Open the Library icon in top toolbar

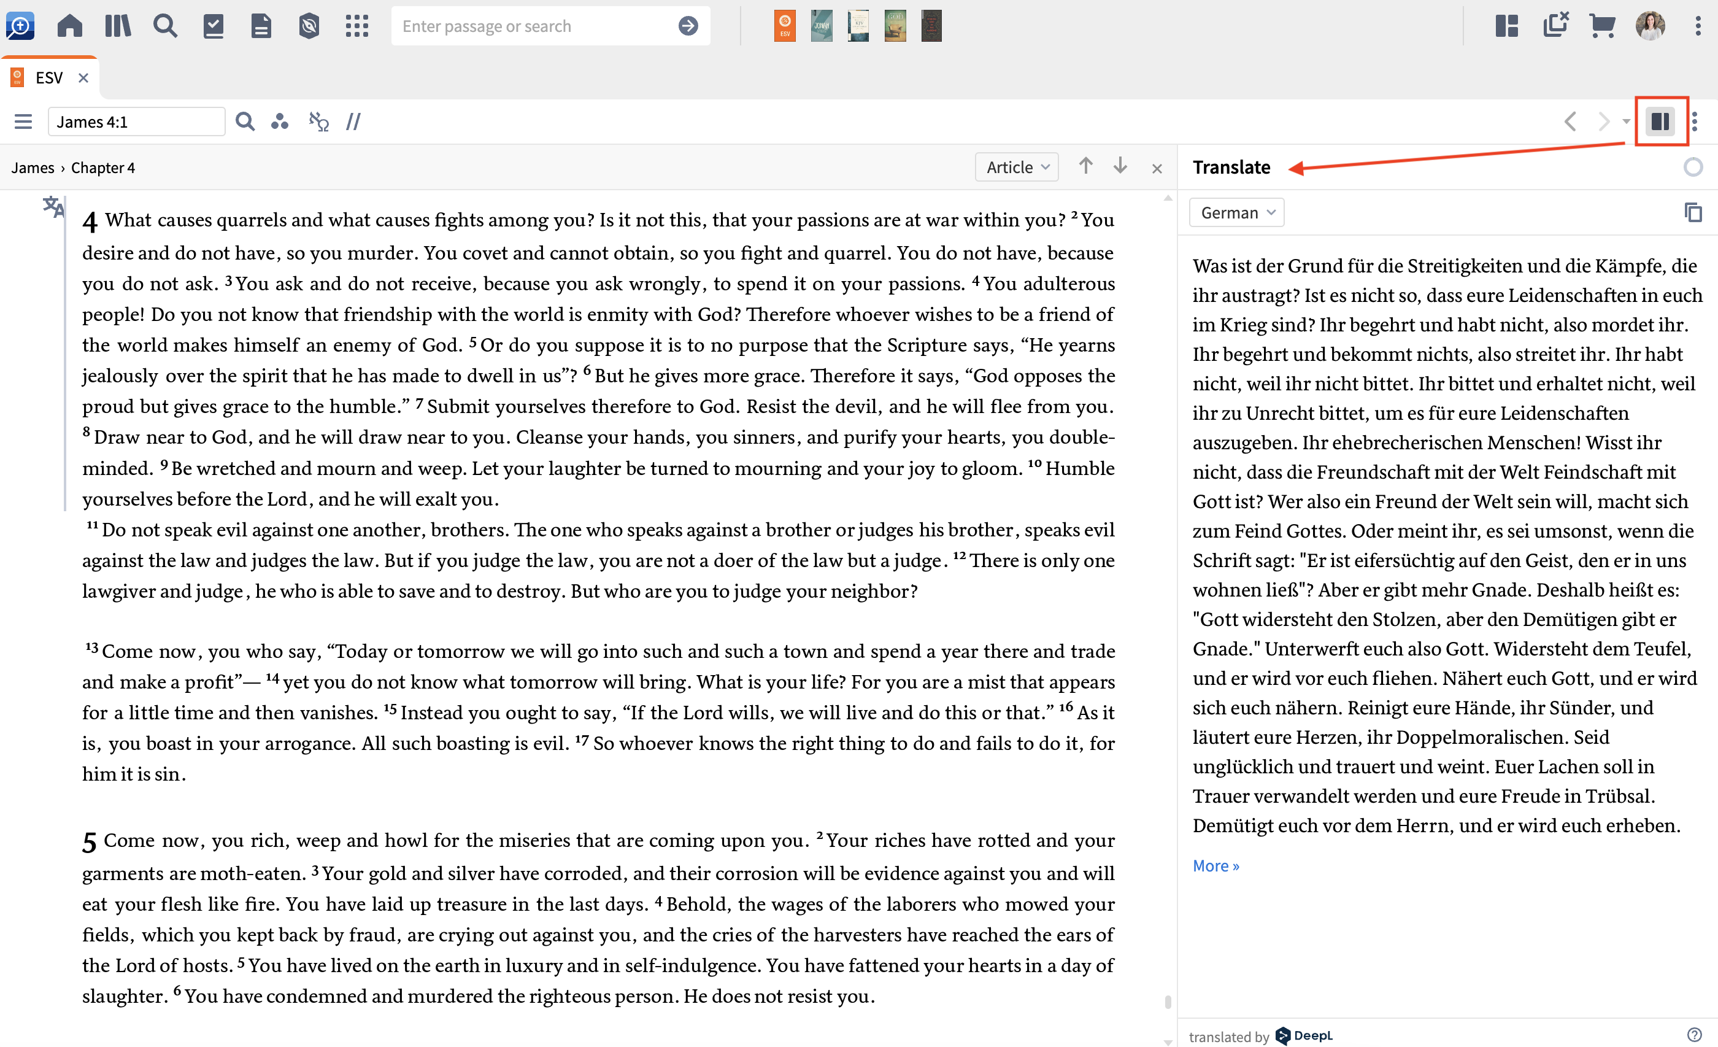[x=117, y=26]
